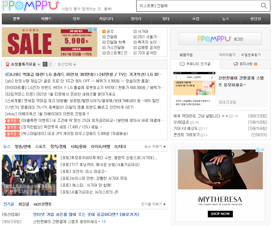Select the 최신글 tab
The height and width of the screenshot is (226, 272).
[x=24, y=204]
